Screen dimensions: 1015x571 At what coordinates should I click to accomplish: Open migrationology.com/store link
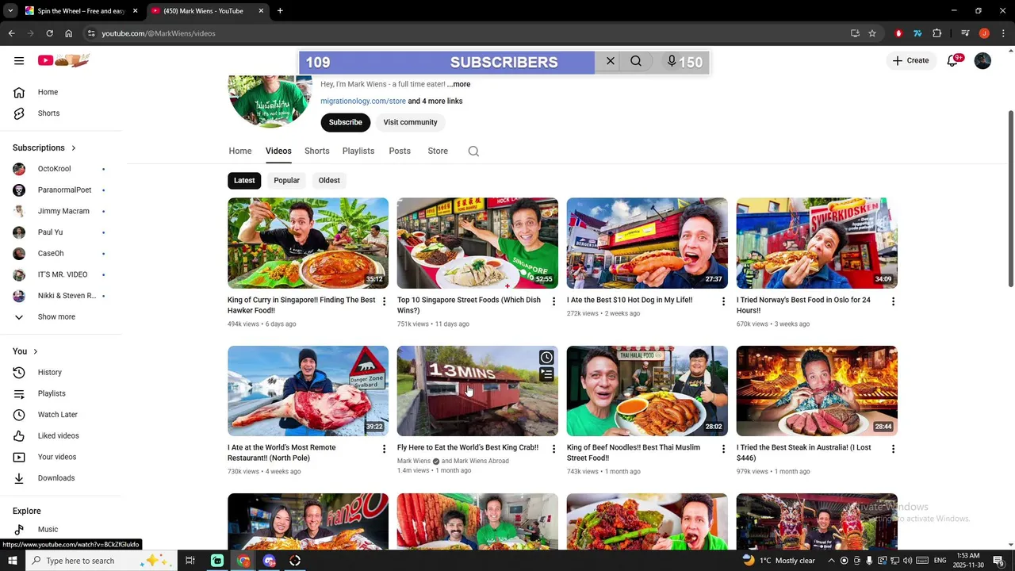[363, 101]
